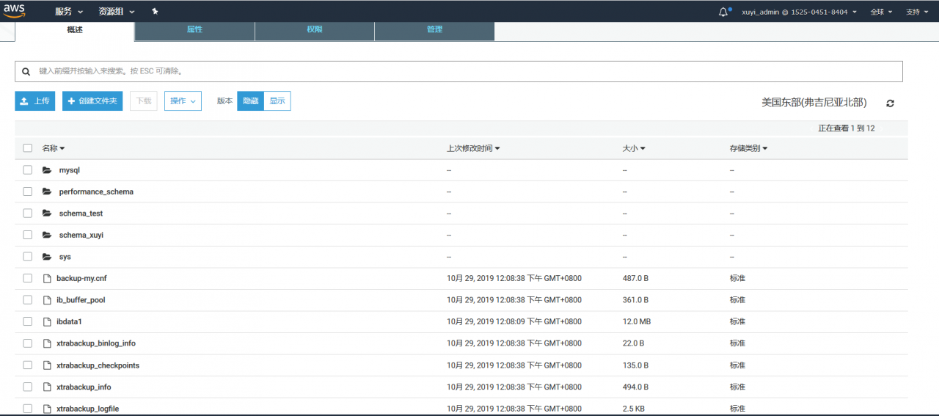Click the schema_xuyi folder icon
The width and height of the screenshot is (939, 416).
click(47, 235)
